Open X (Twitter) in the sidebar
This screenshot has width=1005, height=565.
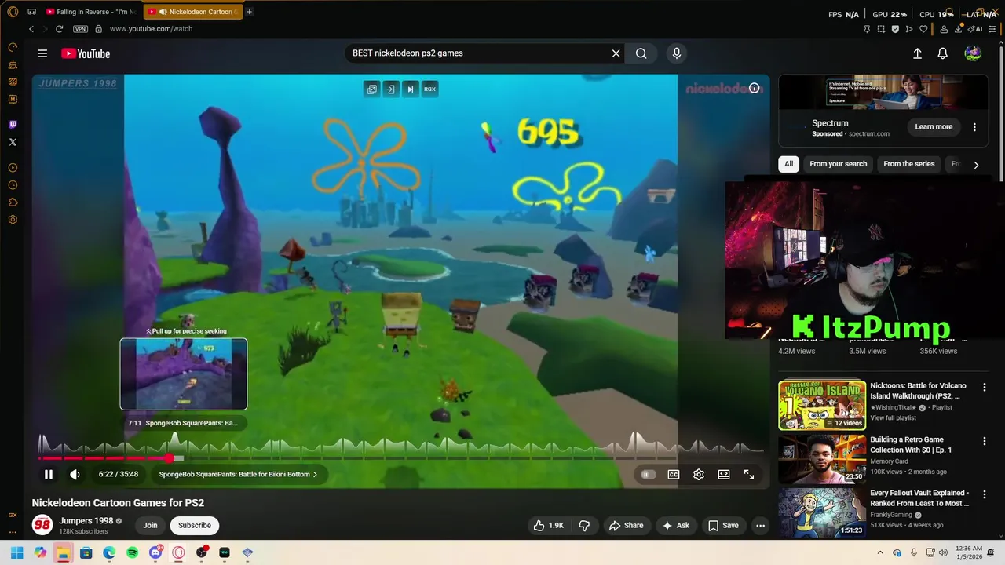[x=13, y=142]
